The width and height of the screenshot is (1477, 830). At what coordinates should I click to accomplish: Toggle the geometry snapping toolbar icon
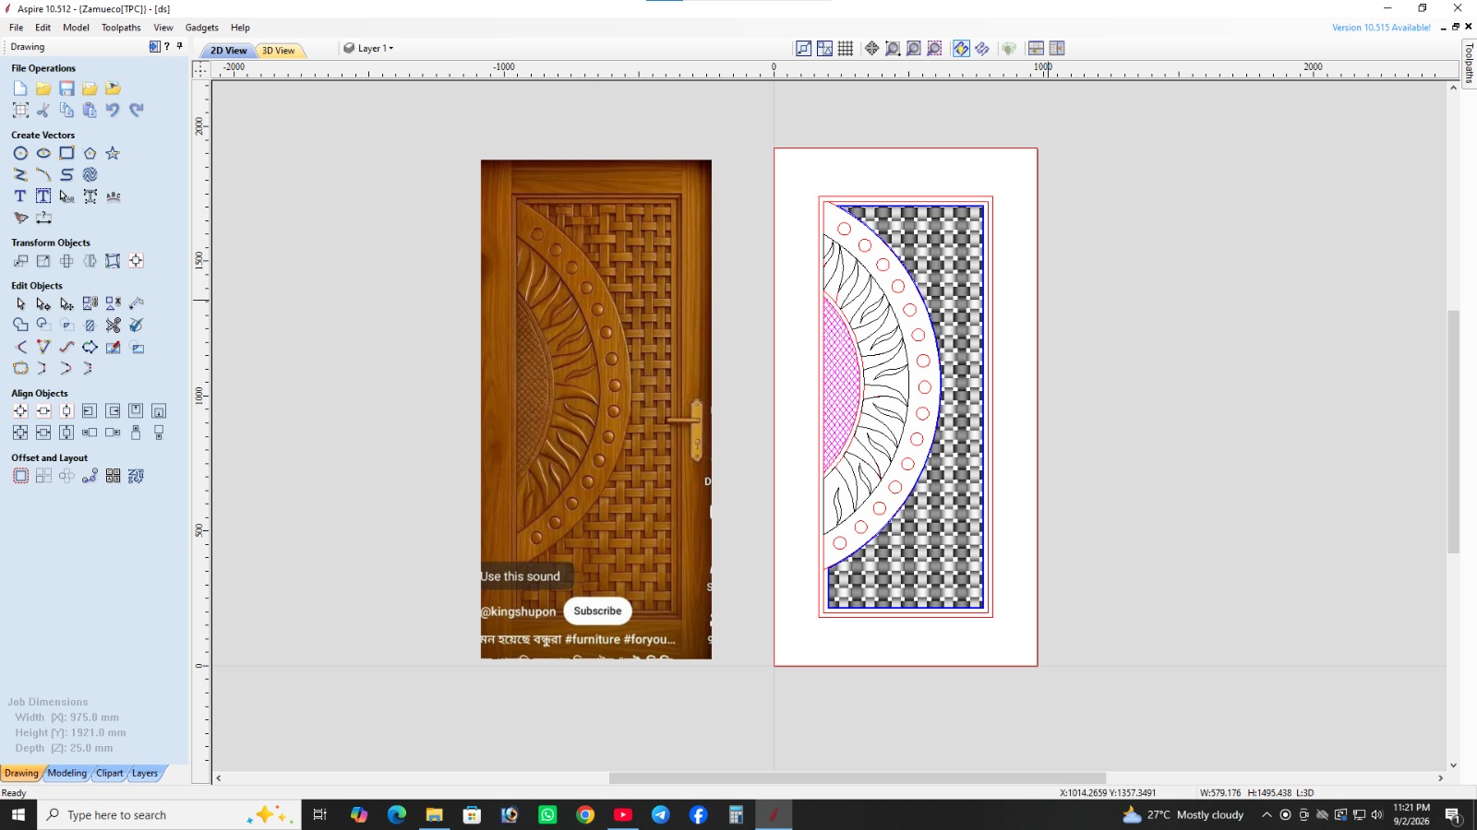[824, 48]
